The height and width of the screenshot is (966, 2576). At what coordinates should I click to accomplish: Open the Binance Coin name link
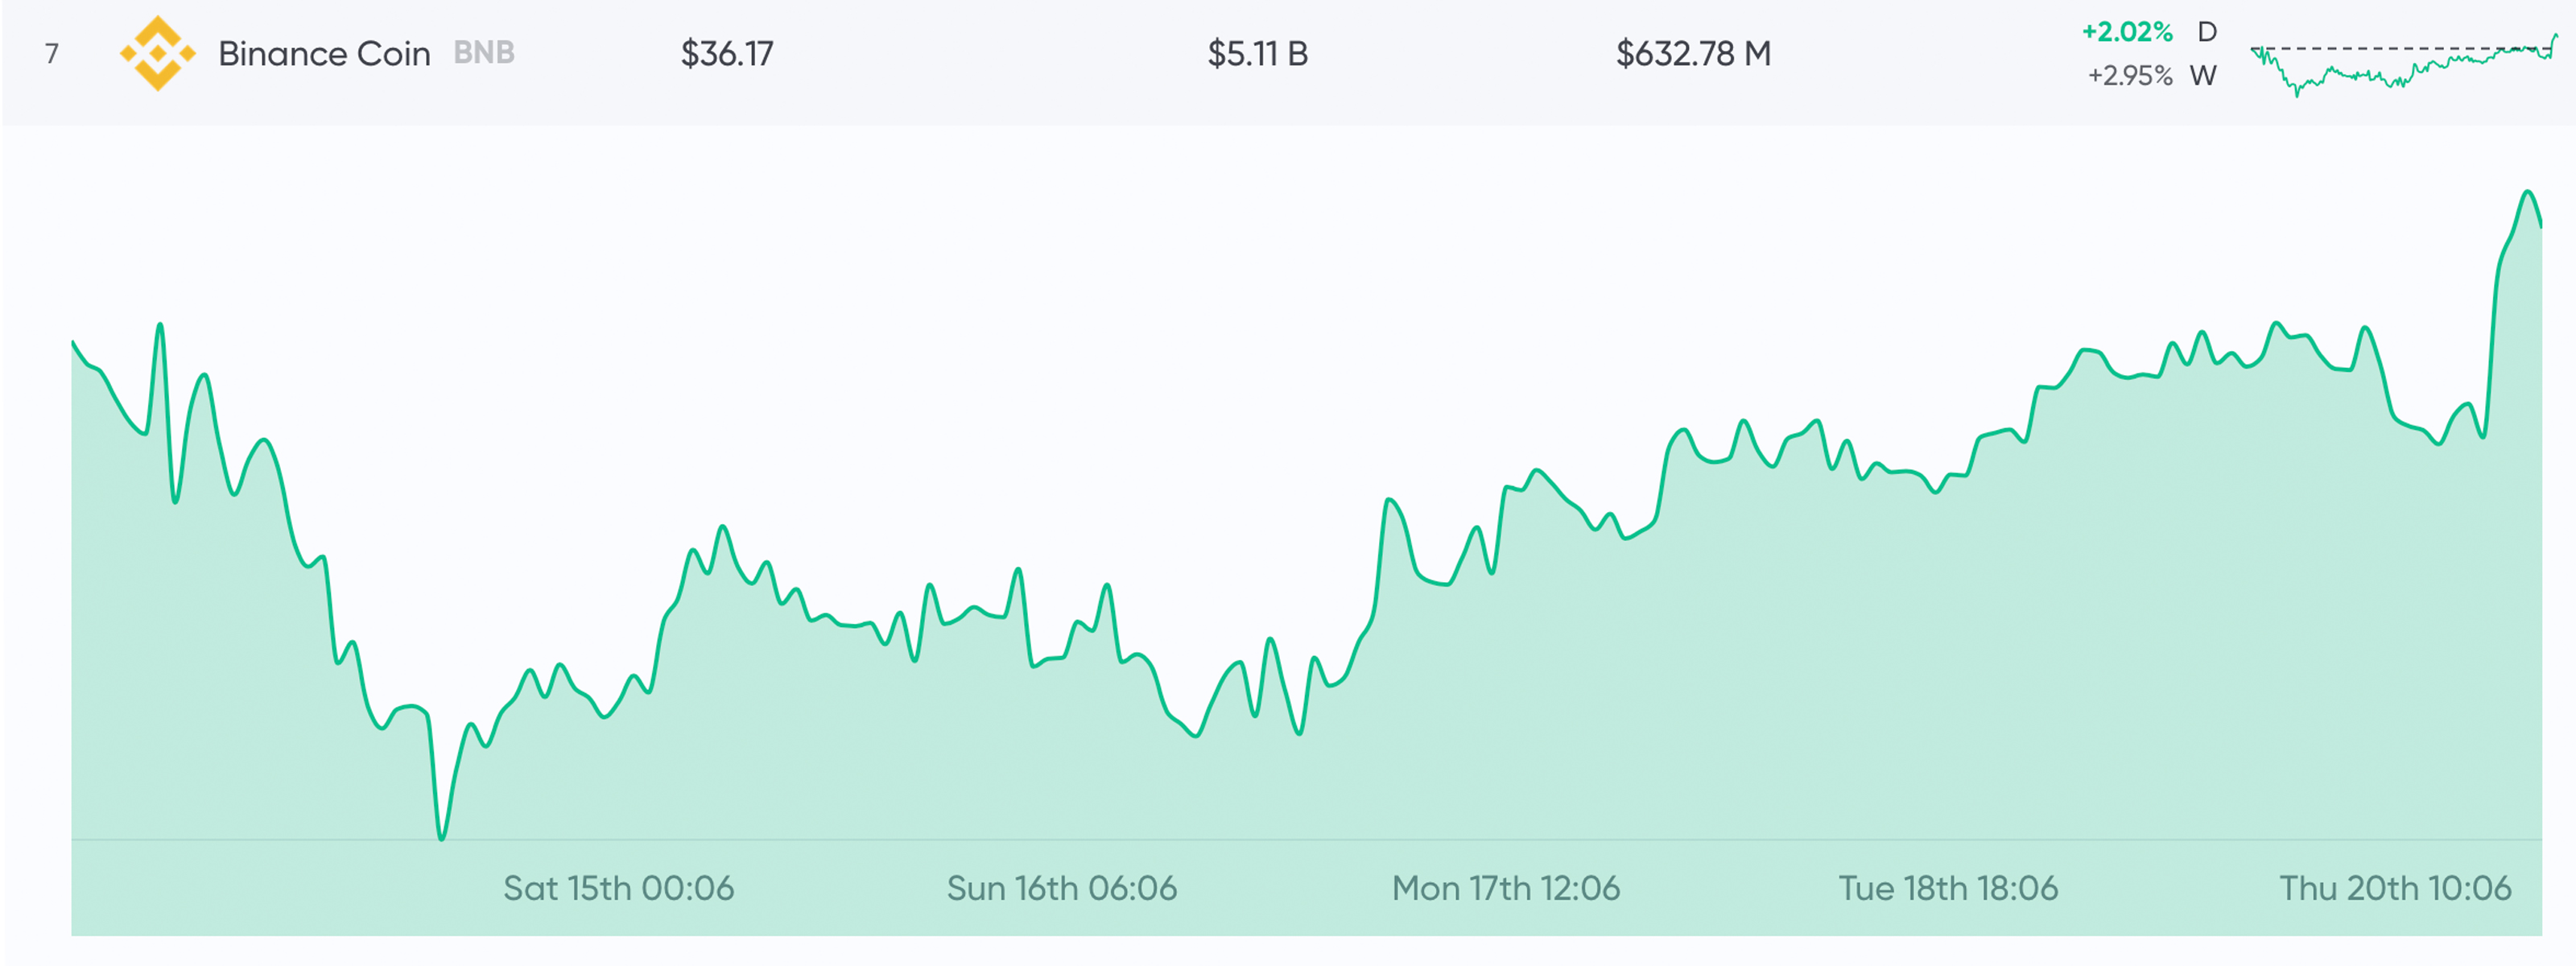click(x=324, y=54)
